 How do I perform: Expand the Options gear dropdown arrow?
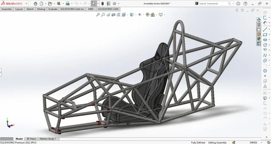pyautogui.click(x=119, y=4)
